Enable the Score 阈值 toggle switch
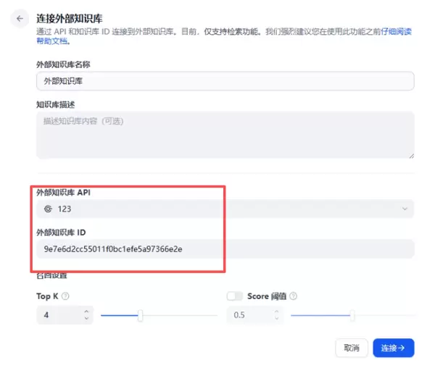This screenshot has height=368, width=435. pyautogui.click(x=234, y=296)
